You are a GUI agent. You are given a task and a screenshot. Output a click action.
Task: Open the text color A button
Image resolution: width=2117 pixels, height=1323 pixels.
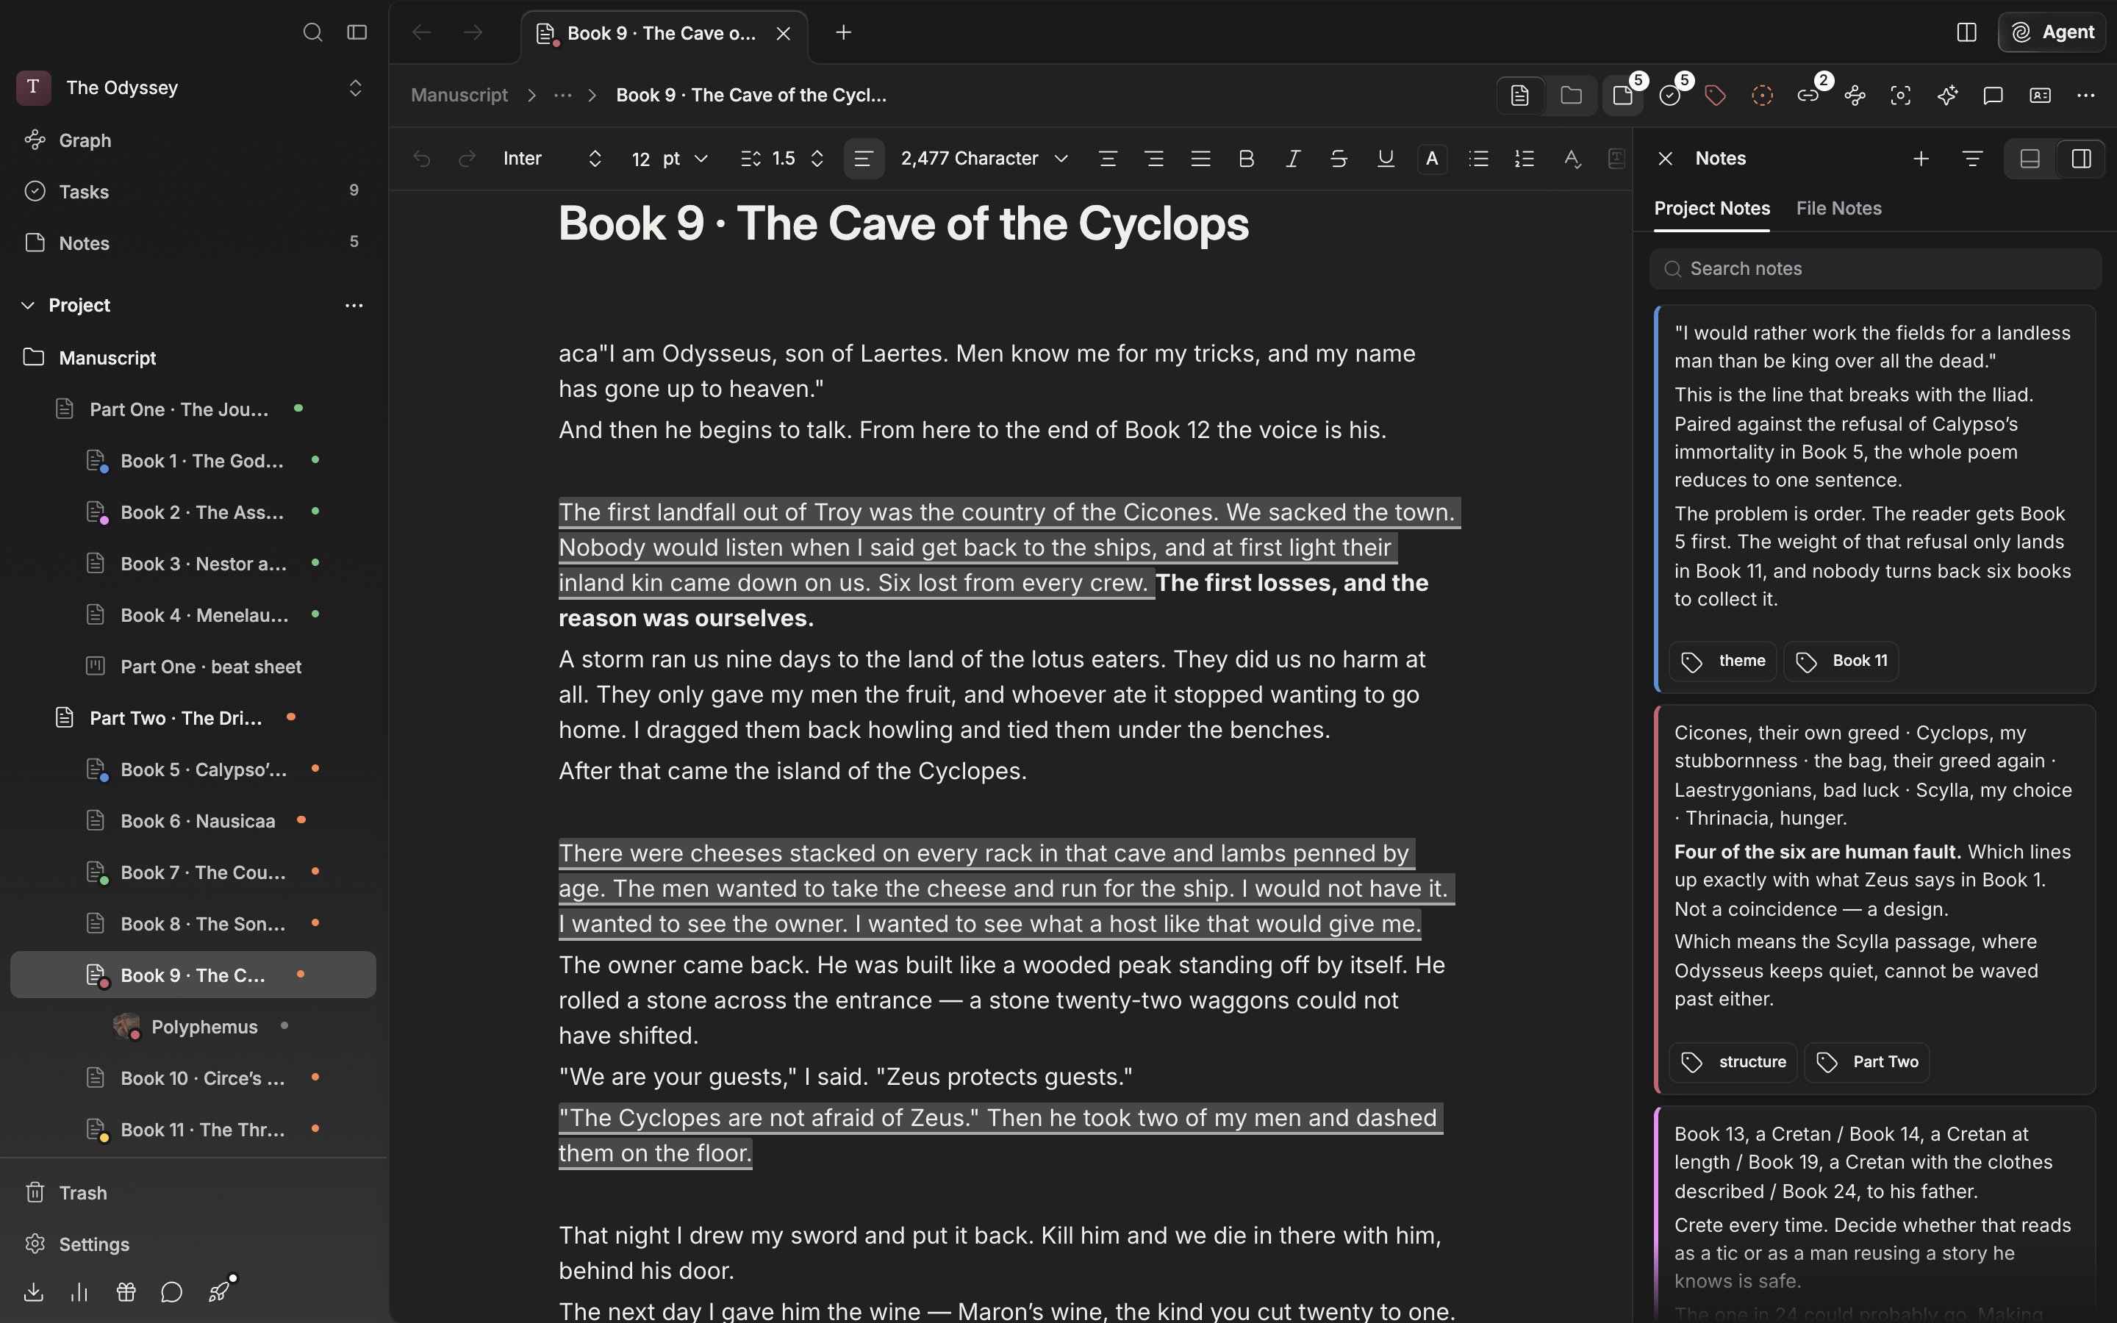(x=1432, y=158)
